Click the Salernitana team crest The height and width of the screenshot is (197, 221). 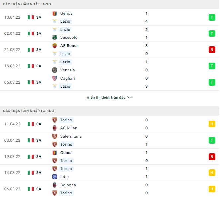click(55, 136)
